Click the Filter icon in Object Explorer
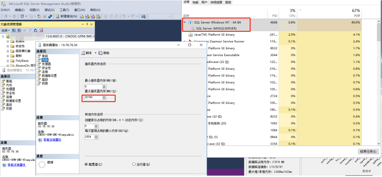 [30, 30]
